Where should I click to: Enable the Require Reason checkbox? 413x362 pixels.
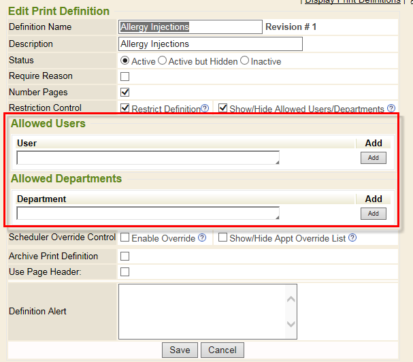tap(125, 76)
